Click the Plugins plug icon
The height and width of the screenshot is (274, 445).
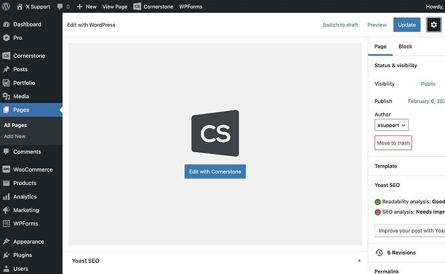click(x=6, y=255)
